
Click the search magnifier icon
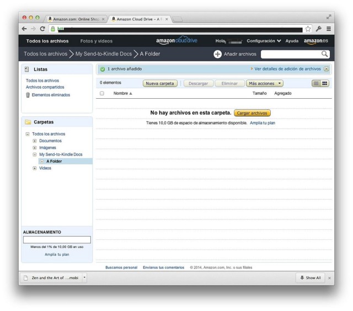coord(325,54)
